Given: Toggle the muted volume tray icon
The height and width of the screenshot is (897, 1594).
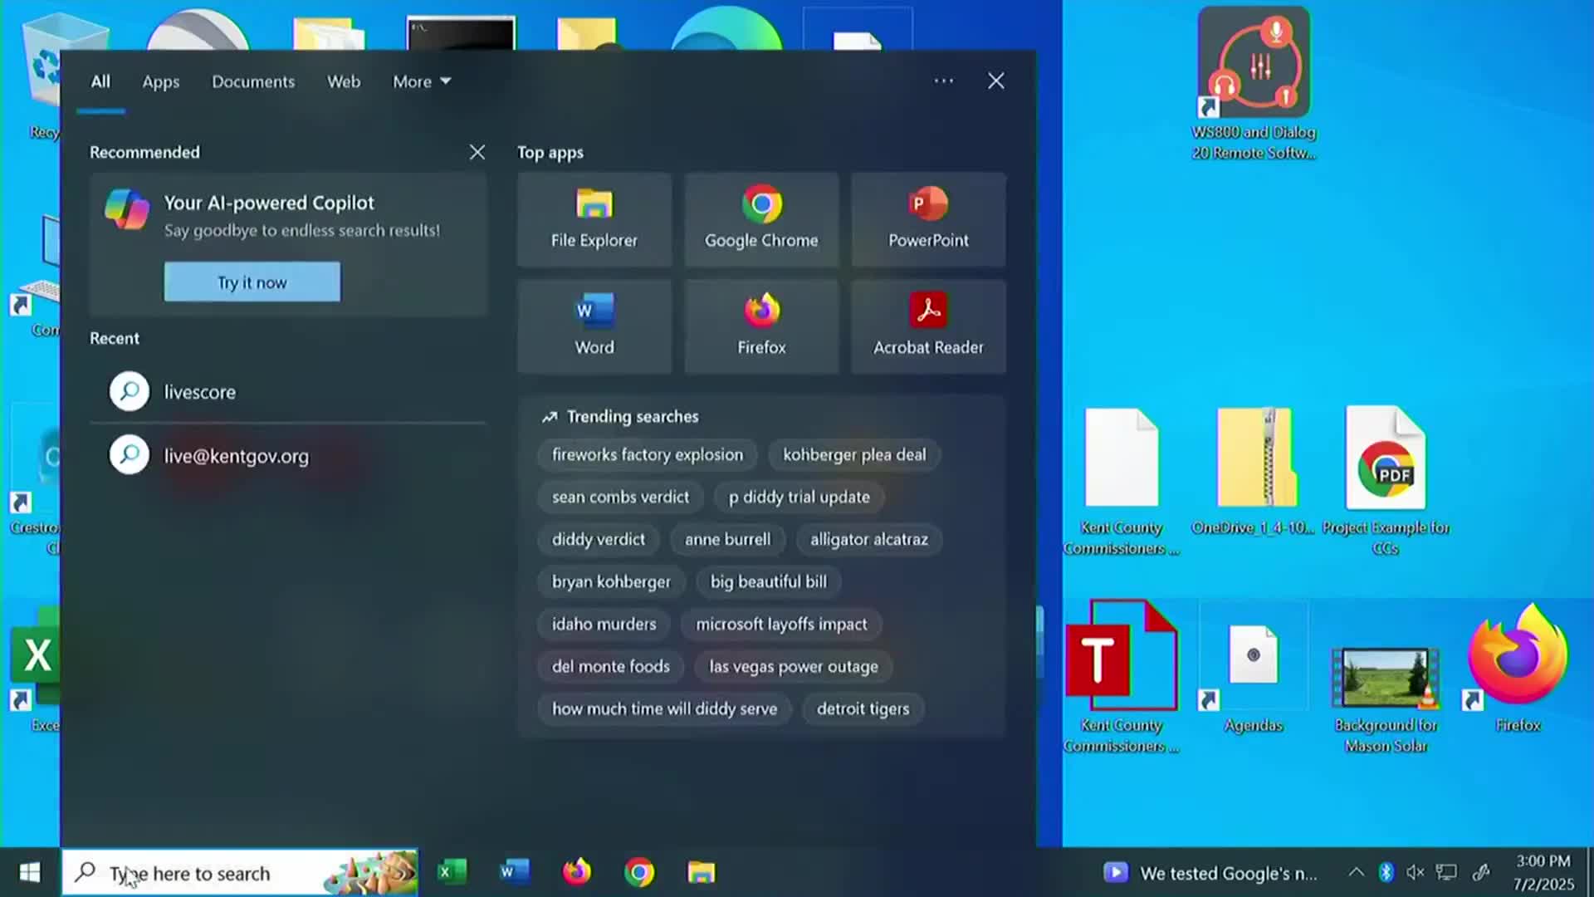Looking at the screenshot, I should tap(1416, 872).
